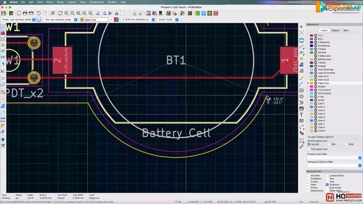The image size is (363, 204).
Task: Select the Dim inactive layers radio button
Action: coord(329,144)
